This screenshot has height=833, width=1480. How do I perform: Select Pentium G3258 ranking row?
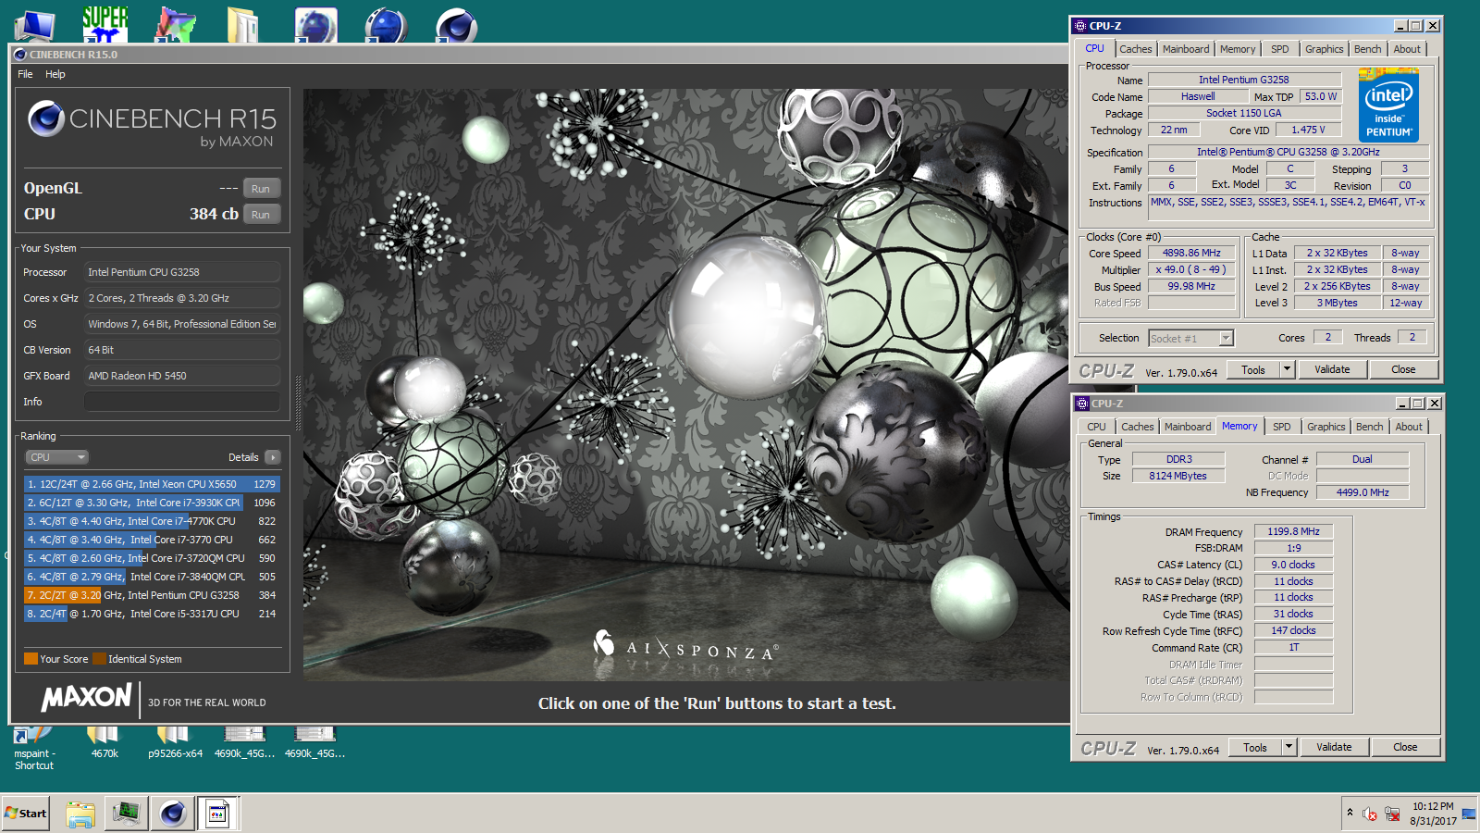(152, 595)
